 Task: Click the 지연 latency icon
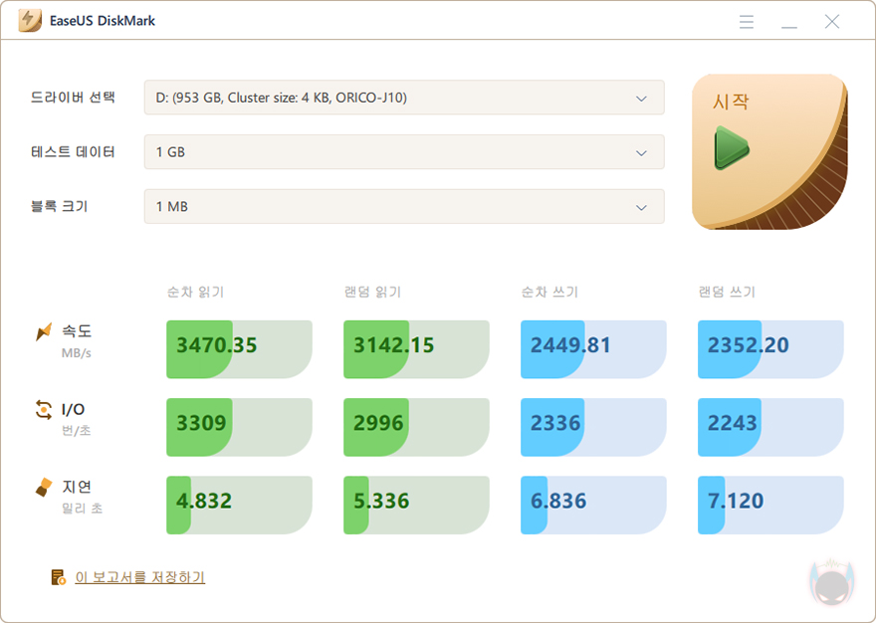[x=44, y=487]
